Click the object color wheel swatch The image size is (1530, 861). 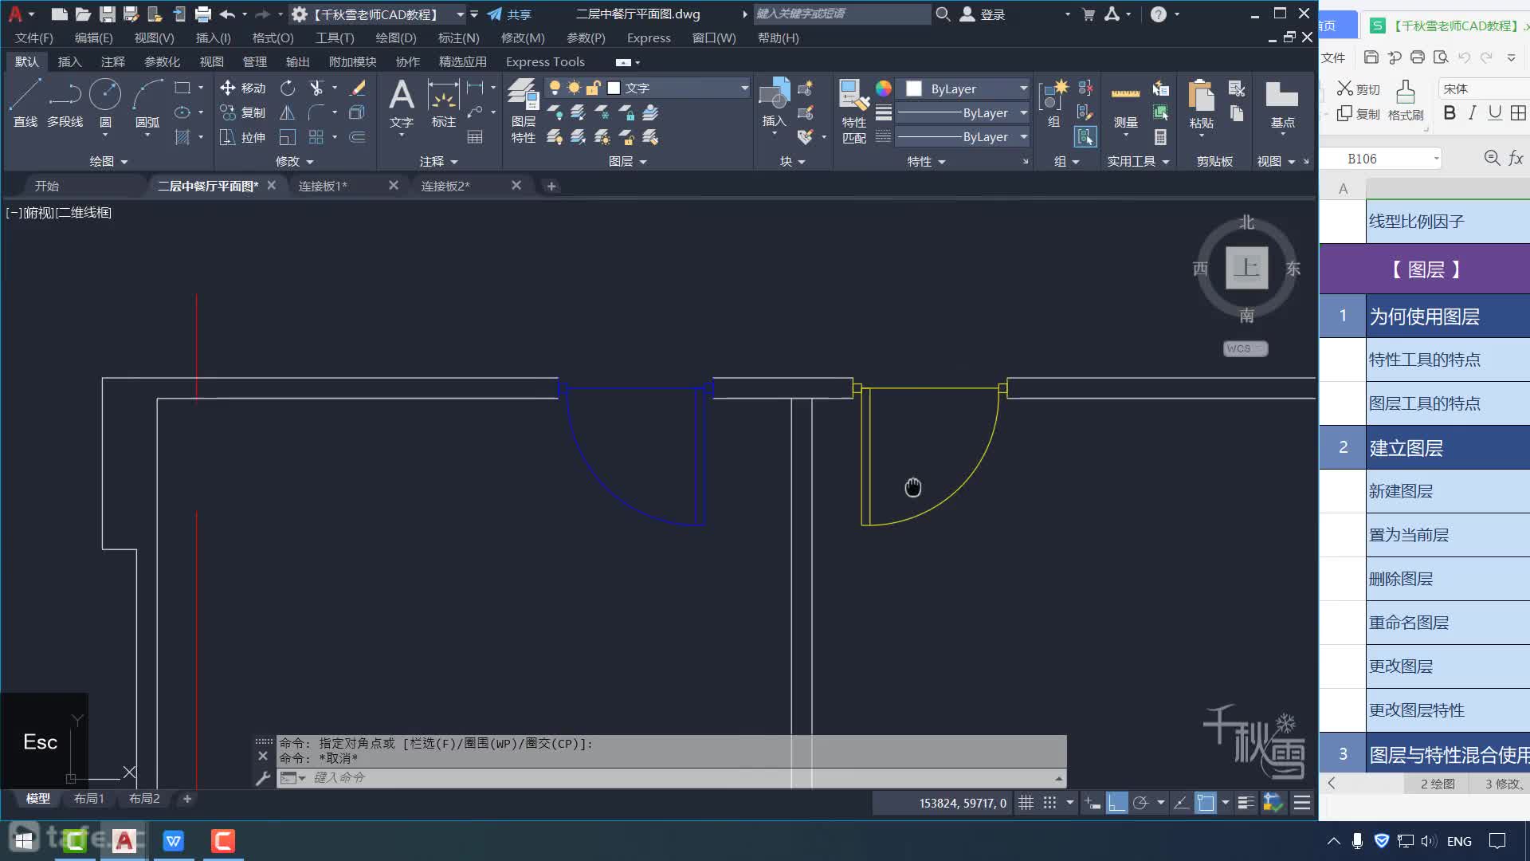(883, 88)
